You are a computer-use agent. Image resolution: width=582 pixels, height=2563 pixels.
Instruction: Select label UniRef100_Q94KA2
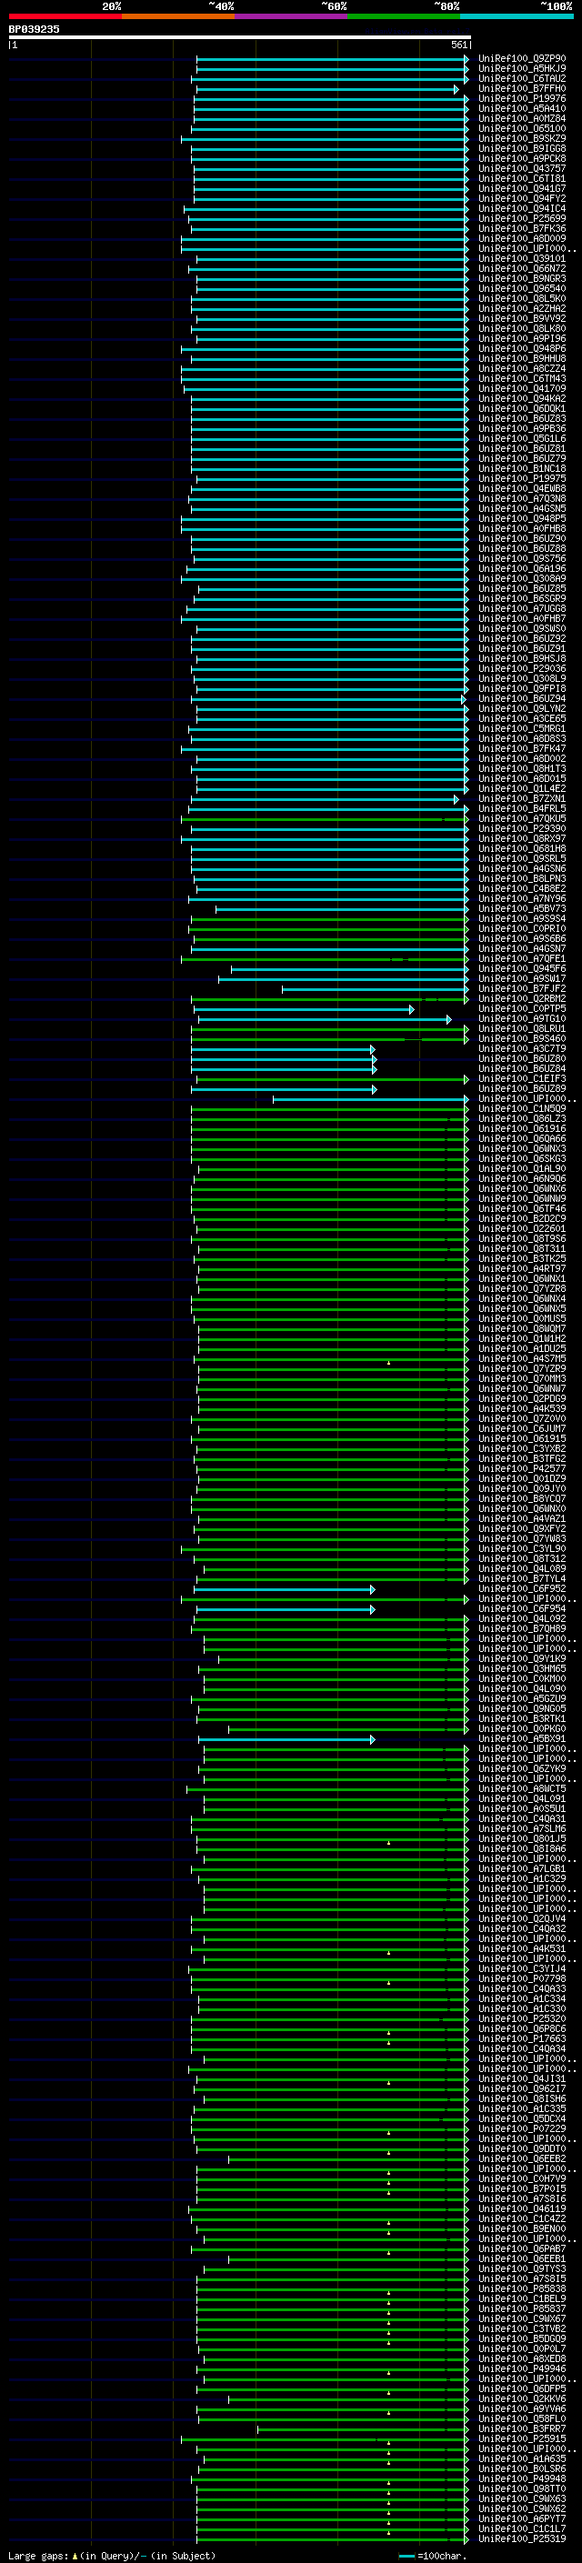tap(522, 399)
